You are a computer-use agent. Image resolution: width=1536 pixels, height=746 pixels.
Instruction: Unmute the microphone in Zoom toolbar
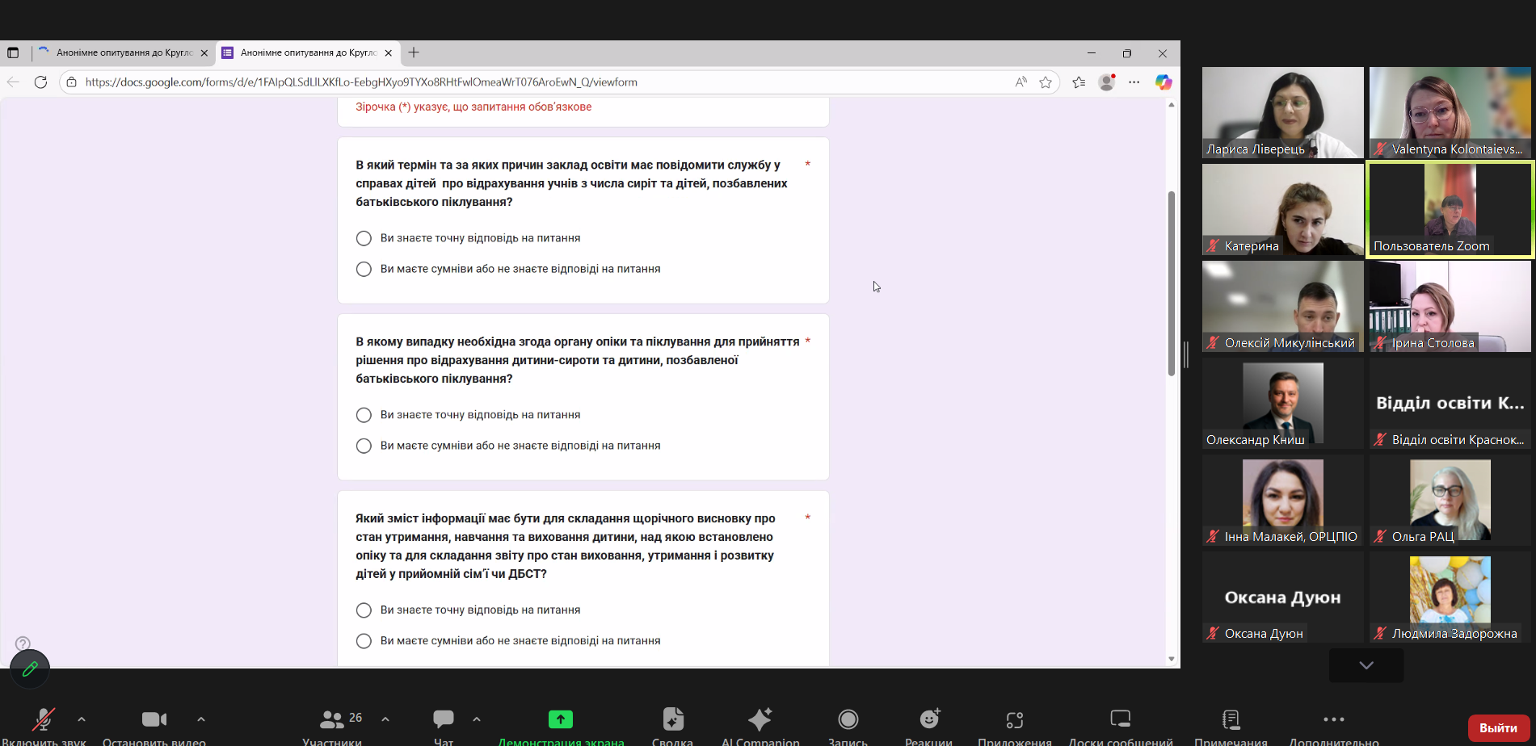click(x=44, y=719)
